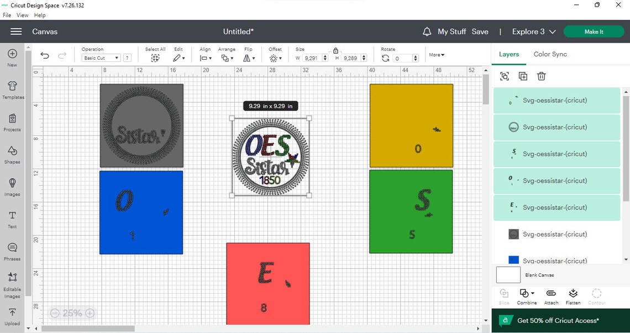The height and width of the screenshot is (333, 630).
Task: Open the View menu
Action: click(22, 15)
